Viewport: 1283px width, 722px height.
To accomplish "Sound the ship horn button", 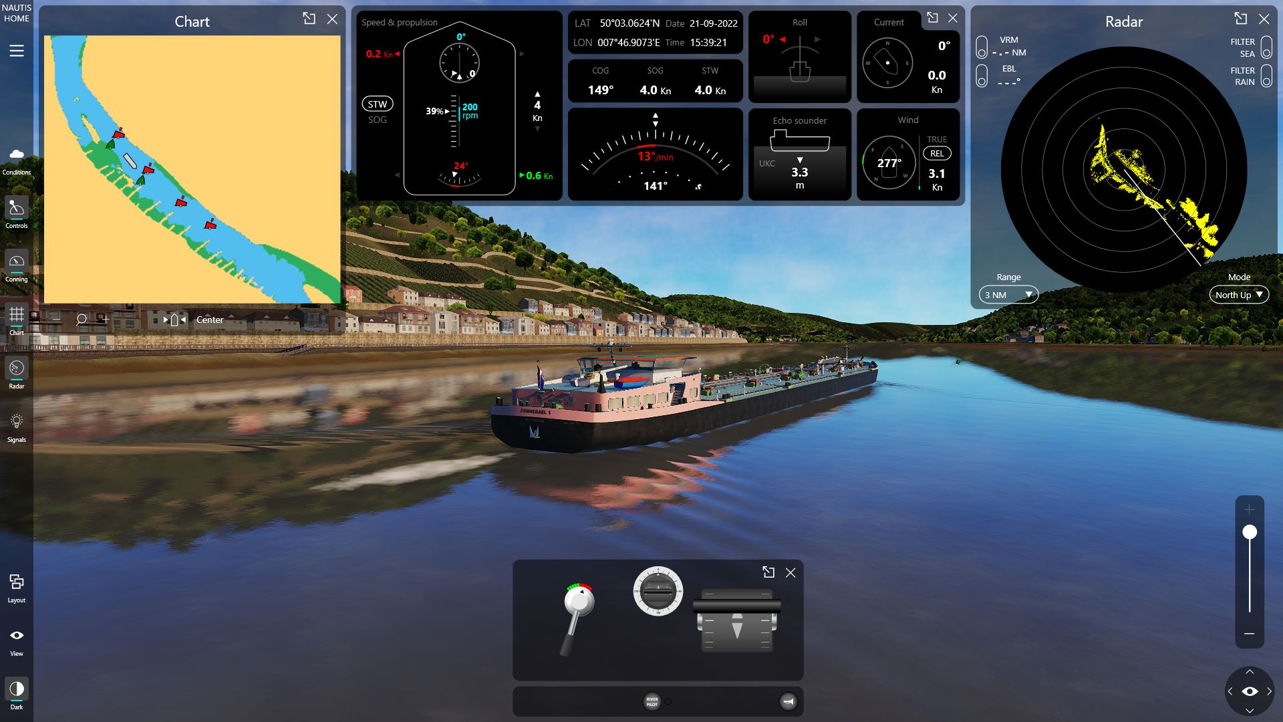I will coord(789,701).
